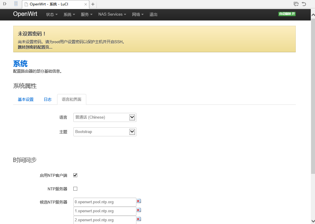The height and width of the screenshot is (224, 315).
Task: Enable the NTP服务器 checkbox
Action: tap(75, 189)
